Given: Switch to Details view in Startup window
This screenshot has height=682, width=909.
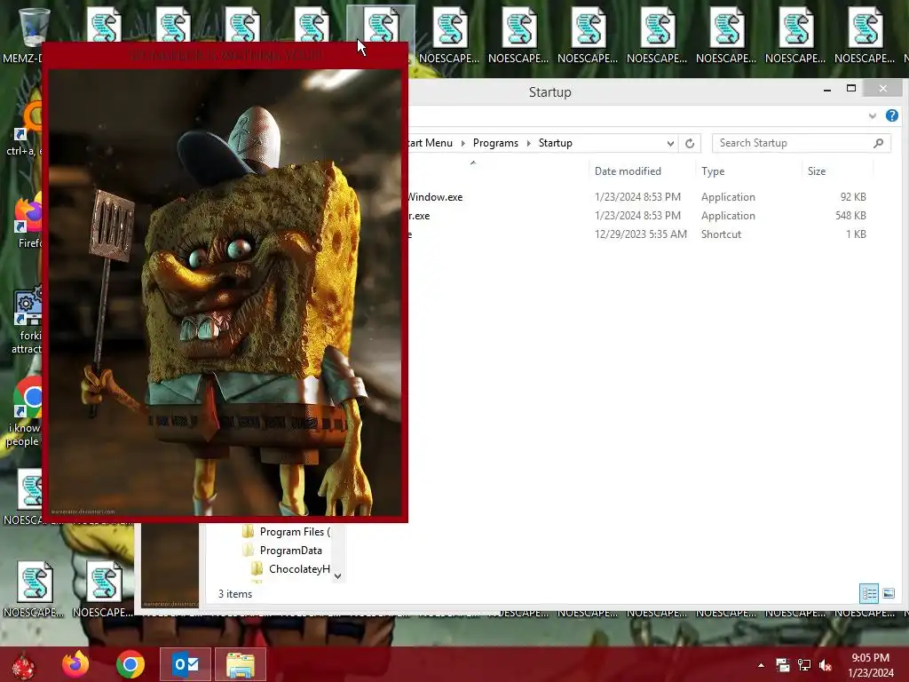Looking at the screenshot, I should [868, 593].
